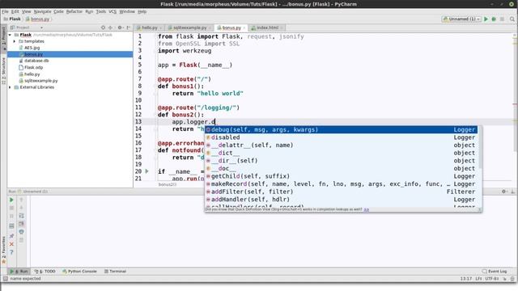This screenshot has width=518, height=291.
Task: Close the bonus.py editor tab
Action: (244, 28)
